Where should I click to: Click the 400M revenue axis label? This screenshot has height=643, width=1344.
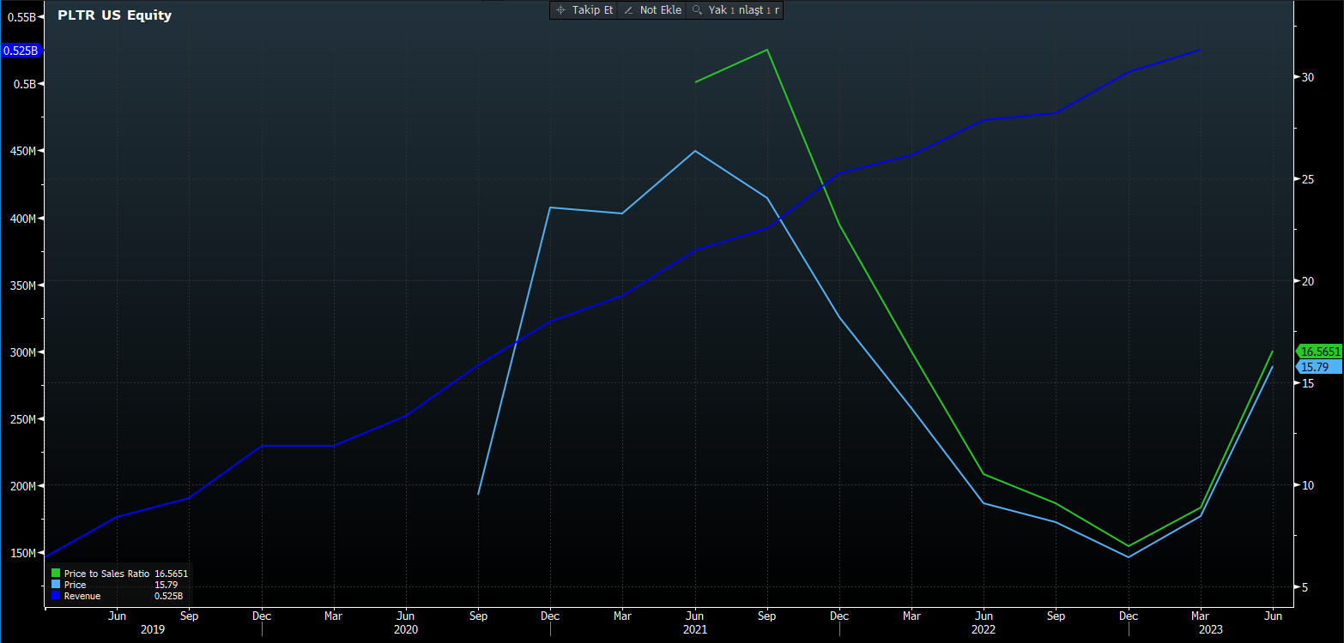(x=22, y=219)
